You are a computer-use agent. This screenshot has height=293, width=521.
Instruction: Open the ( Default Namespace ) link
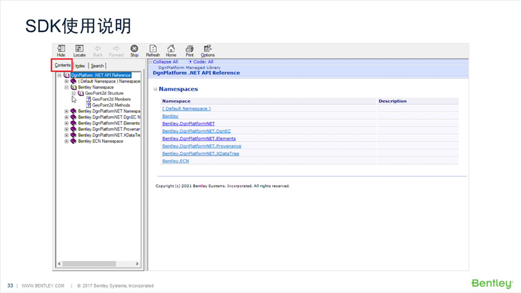coord(186,109)
